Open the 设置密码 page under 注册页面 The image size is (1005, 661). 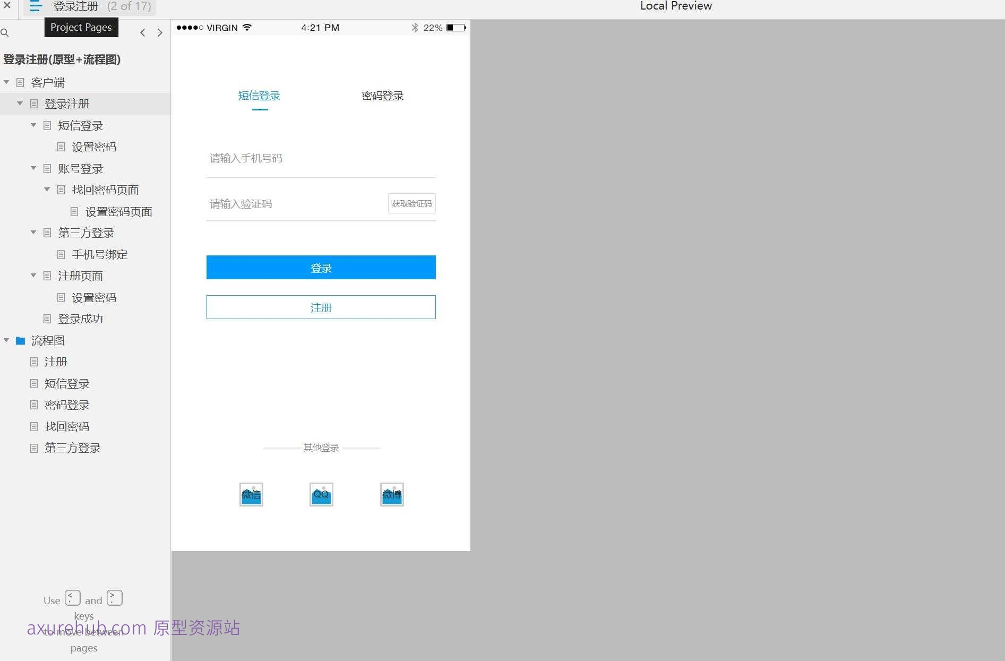[94, 298]
